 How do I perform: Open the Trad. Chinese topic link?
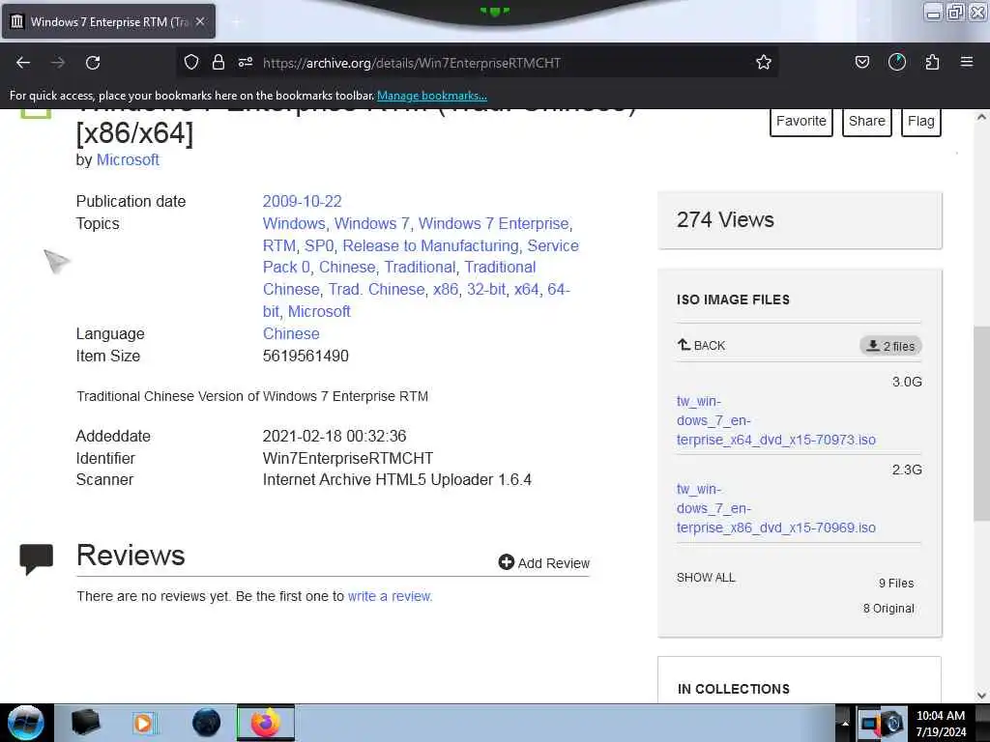[376, 289]
